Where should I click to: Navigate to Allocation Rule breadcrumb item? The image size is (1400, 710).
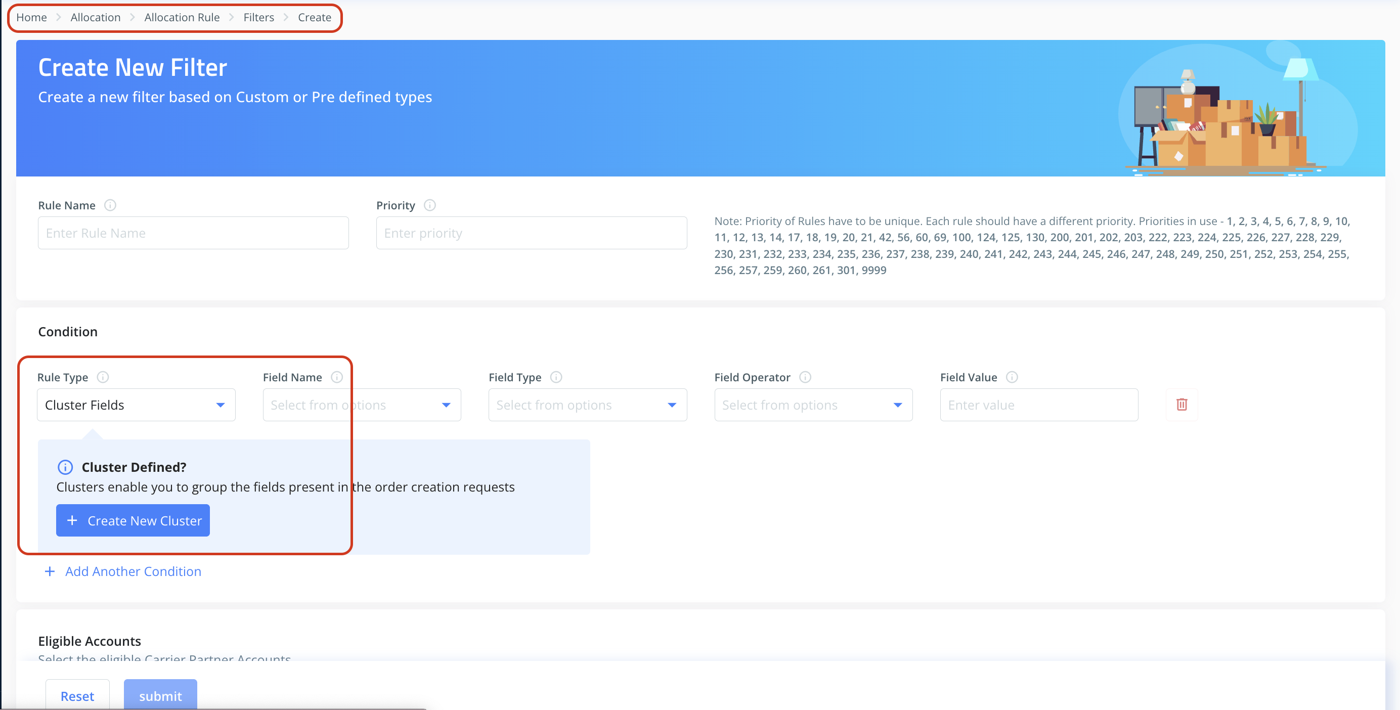182,17
